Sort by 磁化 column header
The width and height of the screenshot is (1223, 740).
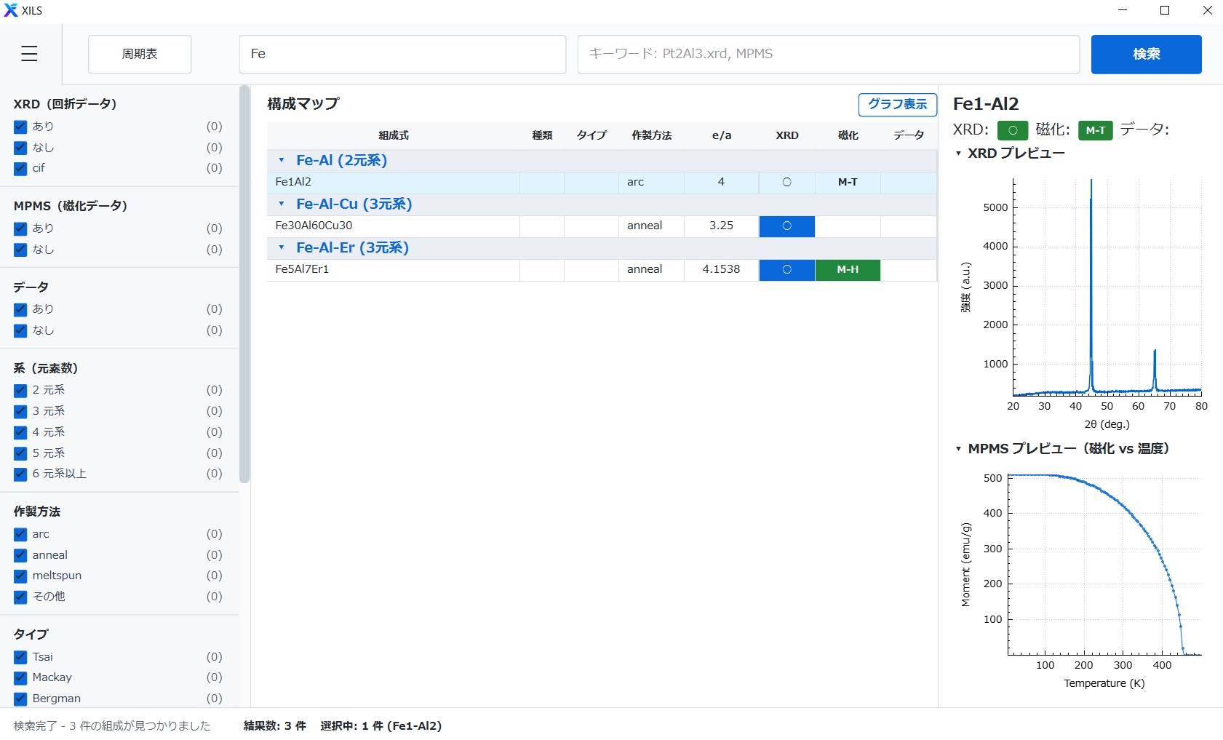pos(848,135)
